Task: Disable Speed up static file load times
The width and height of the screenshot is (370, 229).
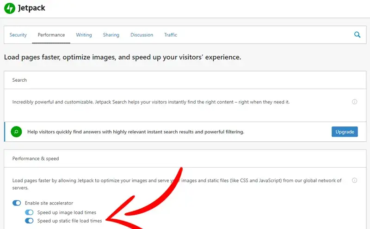Action: click(29, 221)
